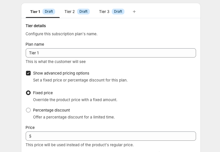Screen dimensions: 220x152
Task: Uncheck the Show advanced pricing options checkbox
Action: click(x=28, y=73)
